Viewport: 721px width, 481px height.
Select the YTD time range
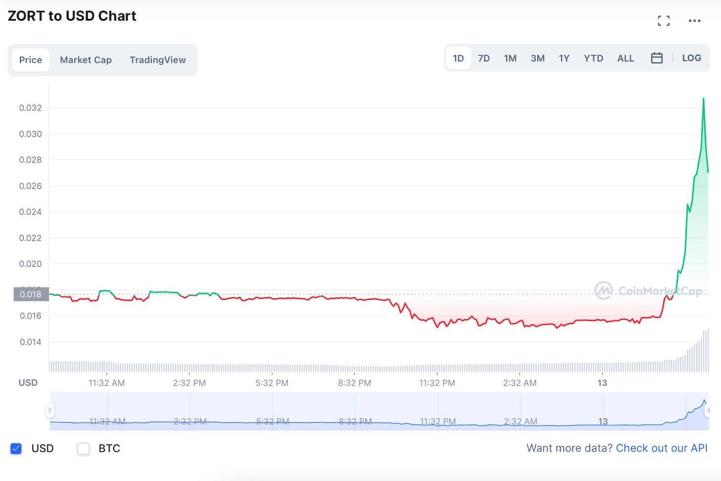pos(594,58)
